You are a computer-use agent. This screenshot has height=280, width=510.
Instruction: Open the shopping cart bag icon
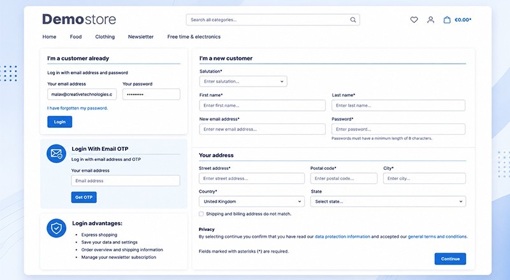point(447,20)
